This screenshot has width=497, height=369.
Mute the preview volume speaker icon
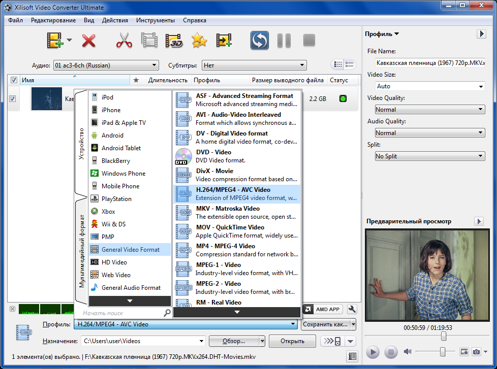[407, 352]
